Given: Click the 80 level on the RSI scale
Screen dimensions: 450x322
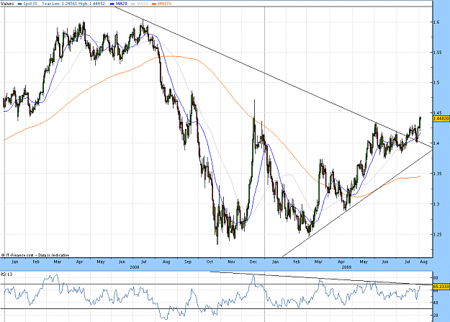Looking at the screenshot, I should point(436,278).
